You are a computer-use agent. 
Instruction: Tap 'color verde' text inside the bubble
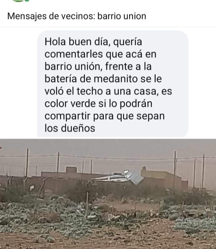[70, 103]
